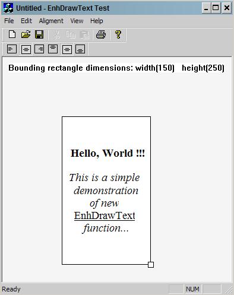The height and width of the screenshot is (295, 234).
Task: Align text to bottom vertically
Action: click(80, 49)
